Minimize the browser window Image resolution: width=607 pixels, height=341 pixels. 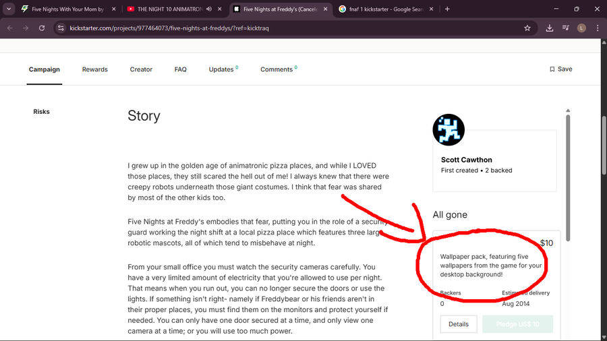pos(556,9)
